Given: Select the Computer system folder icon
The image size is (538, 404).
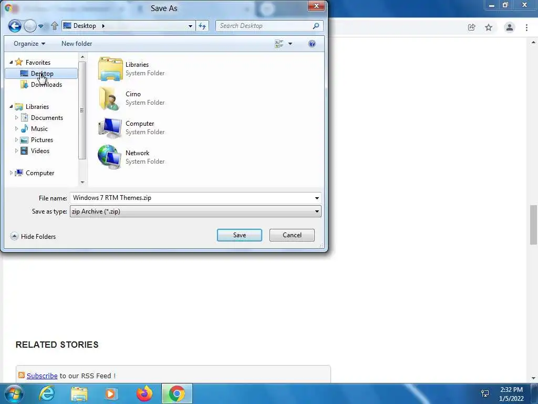Looking at the screenshot, I should click(x=110, y=128).
